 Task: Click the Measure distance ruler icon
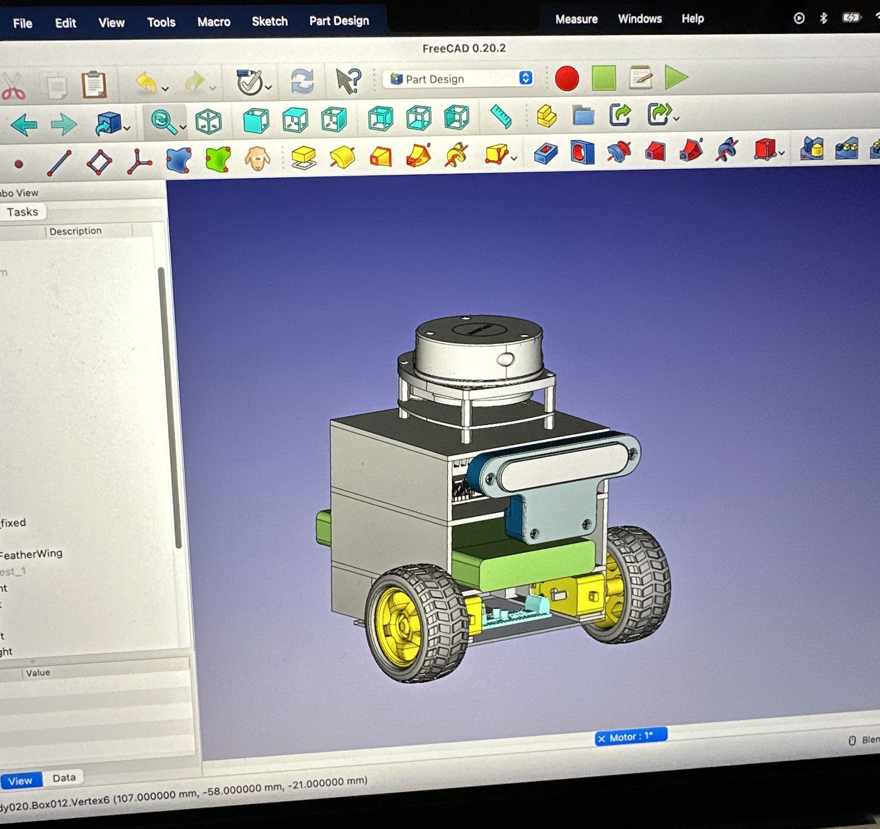501,117
